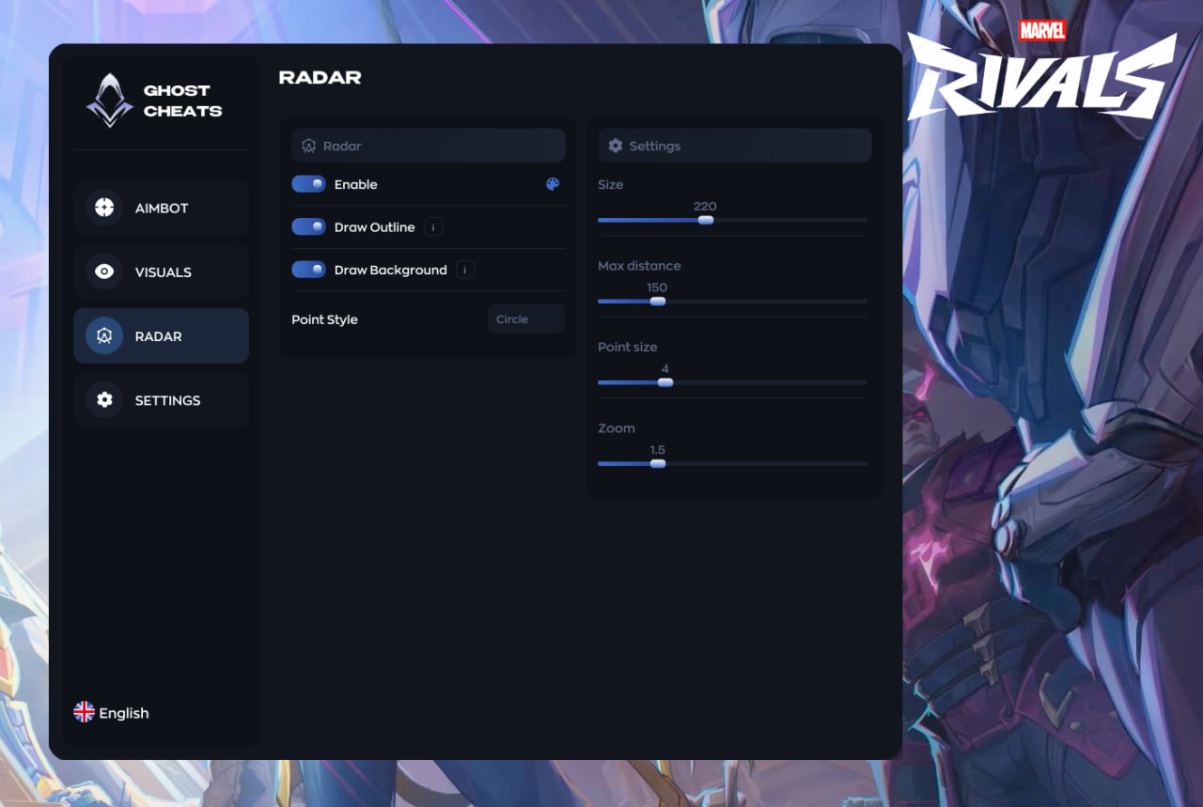Click the Max distance value "150"

[x=657, y=287]
